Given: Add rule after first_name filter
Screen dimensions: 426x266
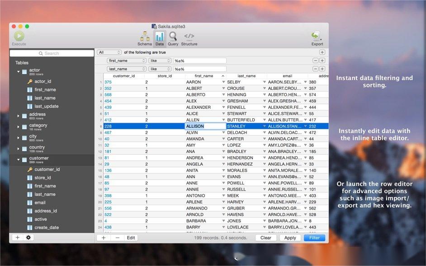Looking at the screenshot, I should [322, 61].
